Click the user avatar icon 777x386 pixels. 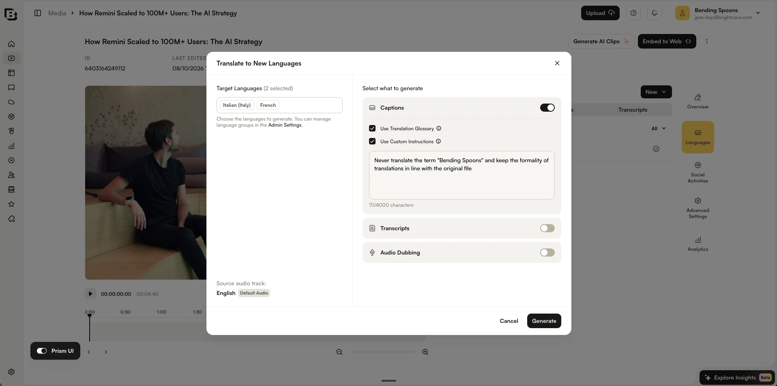683,13
